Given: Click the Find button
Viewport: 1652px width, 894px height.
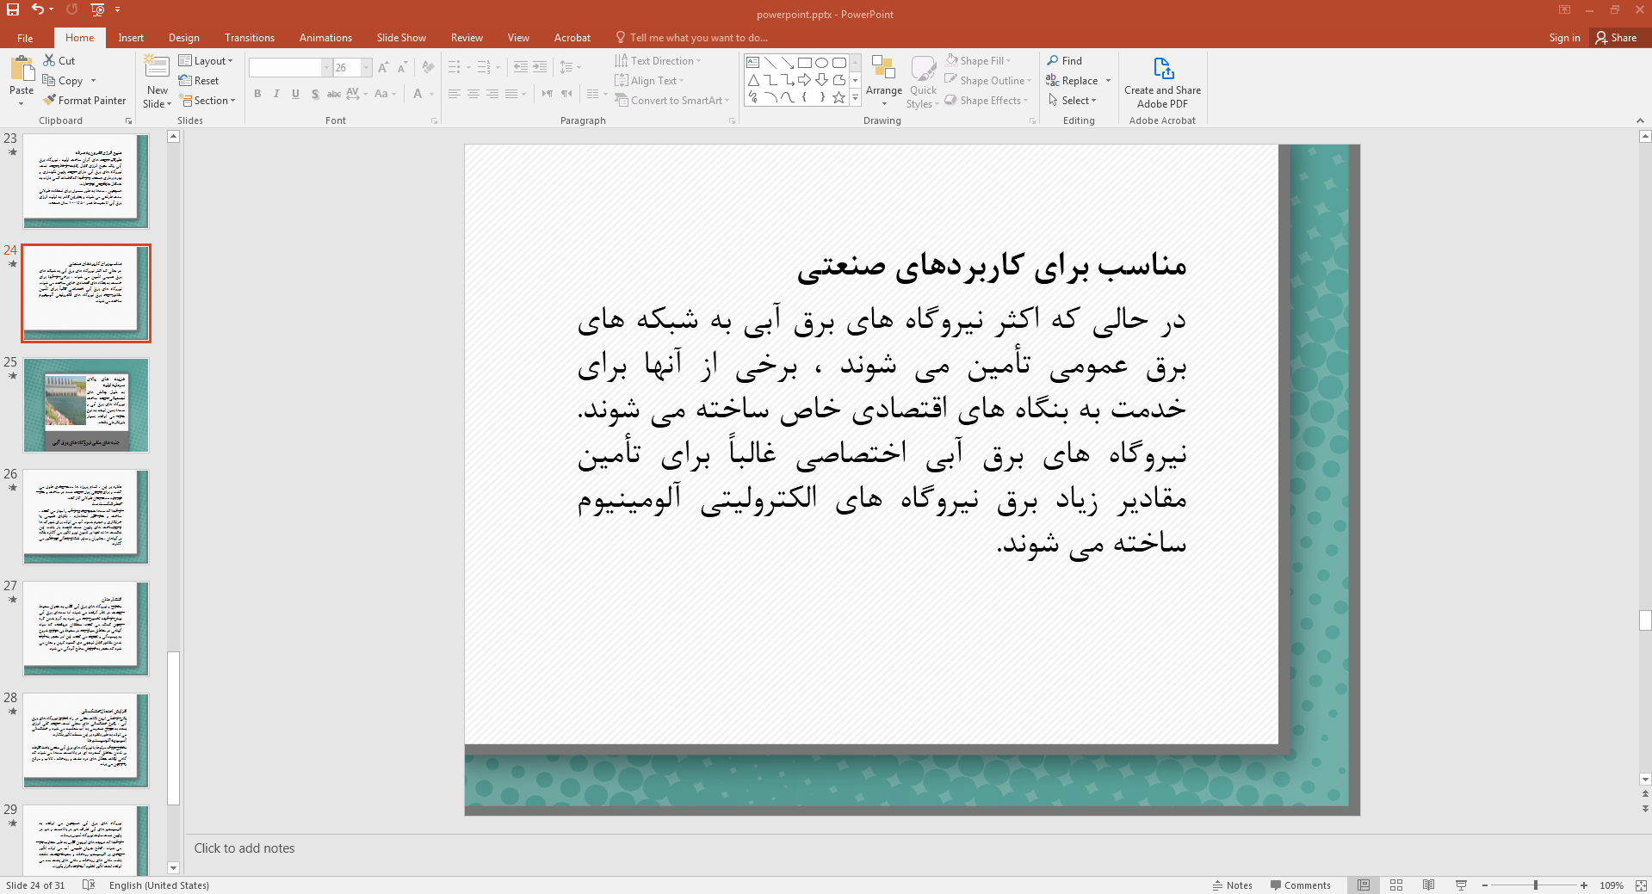Looking at the screenshot, I should [1064, 60].
